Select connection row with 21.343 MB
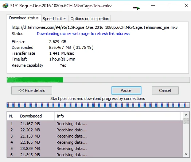The width and height of the screenshot is (191, 162). pyautogui.click(x=95, y=155)
